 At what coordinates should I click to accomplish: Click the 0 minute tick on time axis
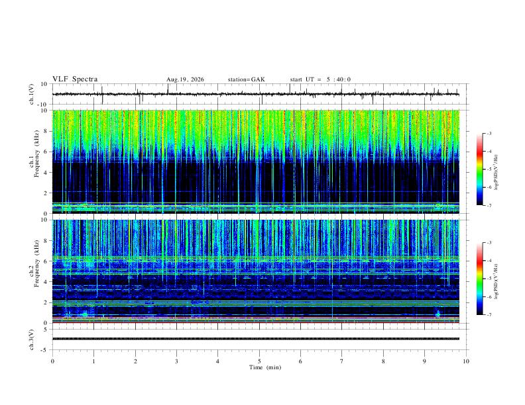(52, 361)
